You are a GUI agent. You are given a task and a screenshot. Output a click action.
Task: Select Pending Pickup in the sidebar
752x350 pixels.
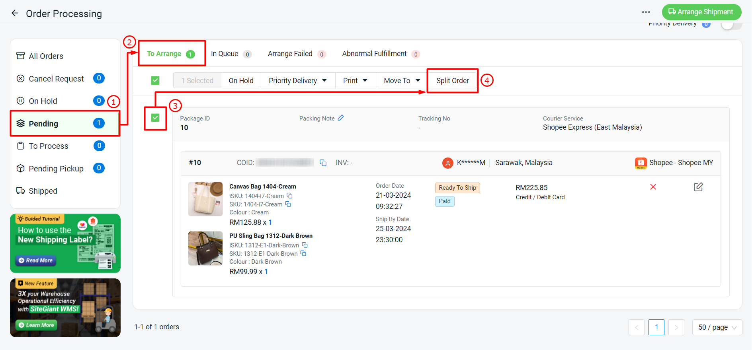[x=56, y=169]
